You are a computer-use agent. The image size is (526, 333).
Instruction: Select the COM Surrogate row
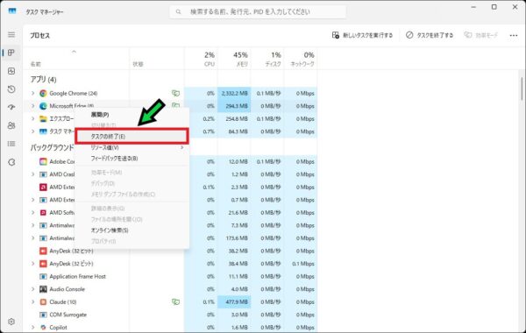tap(170, 315)
